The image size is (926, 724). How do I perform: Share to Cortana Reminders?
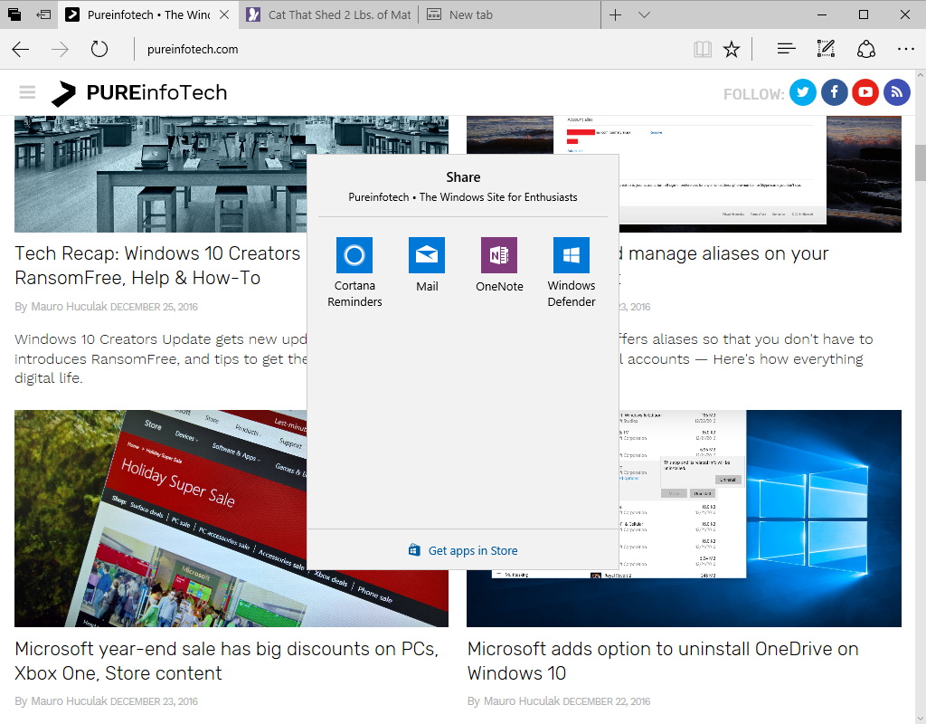click(x=354, y=272)
